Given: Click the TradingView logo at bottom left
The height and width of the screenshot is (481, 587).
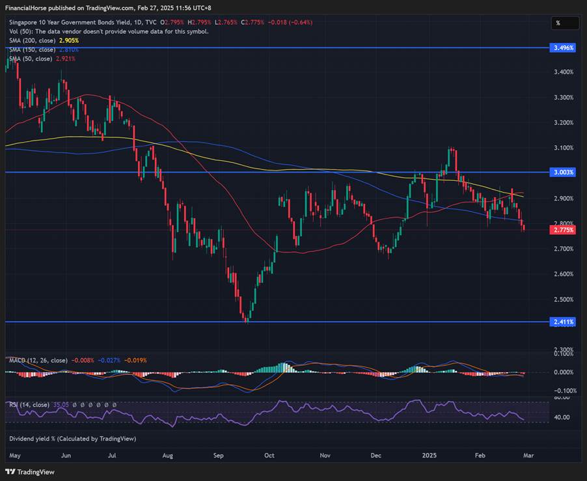Looking at the screenshot, I should 22,472.
